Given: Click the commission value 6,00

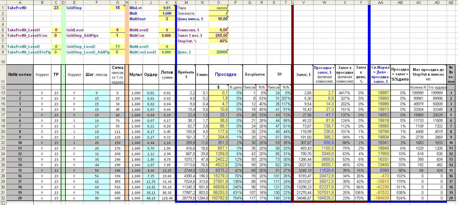Looking at the screenshot, I should click(218, 30).
